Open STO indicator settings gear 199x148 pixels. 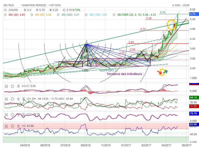tap(12, 115)
